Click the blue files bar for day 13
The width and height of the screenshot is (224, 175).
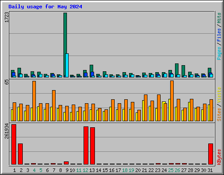tap(92, 74)
